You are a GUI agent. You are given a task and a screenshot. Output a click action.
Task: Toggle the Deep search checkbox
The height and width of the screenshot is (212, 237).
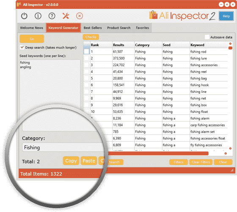click(22, 47)
